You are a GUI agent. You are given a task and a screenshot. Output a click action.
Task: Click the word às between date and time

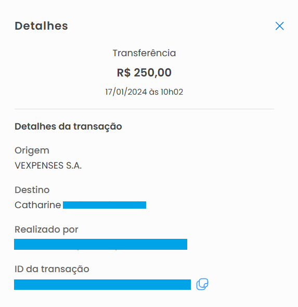(153, 92)
